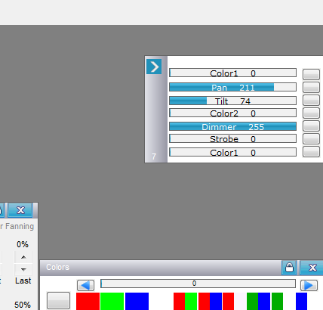Select the dark green and white split swatch
323x310 pixels.
coord(283,301)
